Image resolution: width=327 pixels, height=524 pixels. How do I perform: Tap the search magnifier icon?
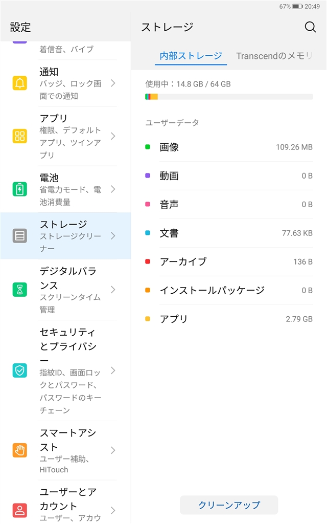[310, 27]
